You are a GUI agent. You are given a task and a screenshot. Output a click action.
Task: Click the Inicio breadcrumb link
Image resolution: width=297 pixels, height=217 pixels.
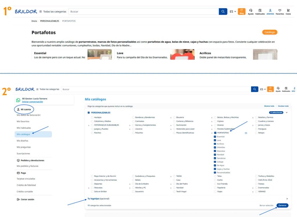click(34, 21)
